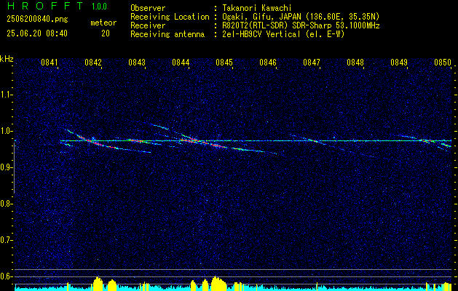This screenshot has height=291, width=458.
Task: Click the Receiver field label
Action: [148, 25]
